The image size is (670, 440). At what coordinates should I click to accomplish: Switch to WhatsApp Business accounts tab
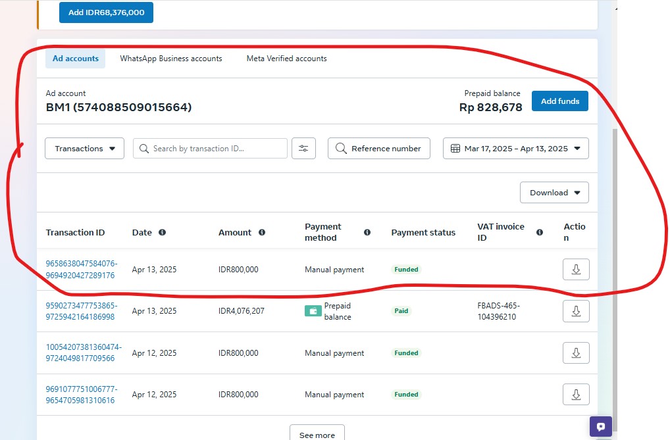(171, 59)
